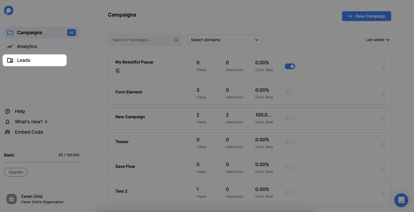This screenshot has width=414, height=212.
Task: Open the Leads menu item
Action: (24, 60)
